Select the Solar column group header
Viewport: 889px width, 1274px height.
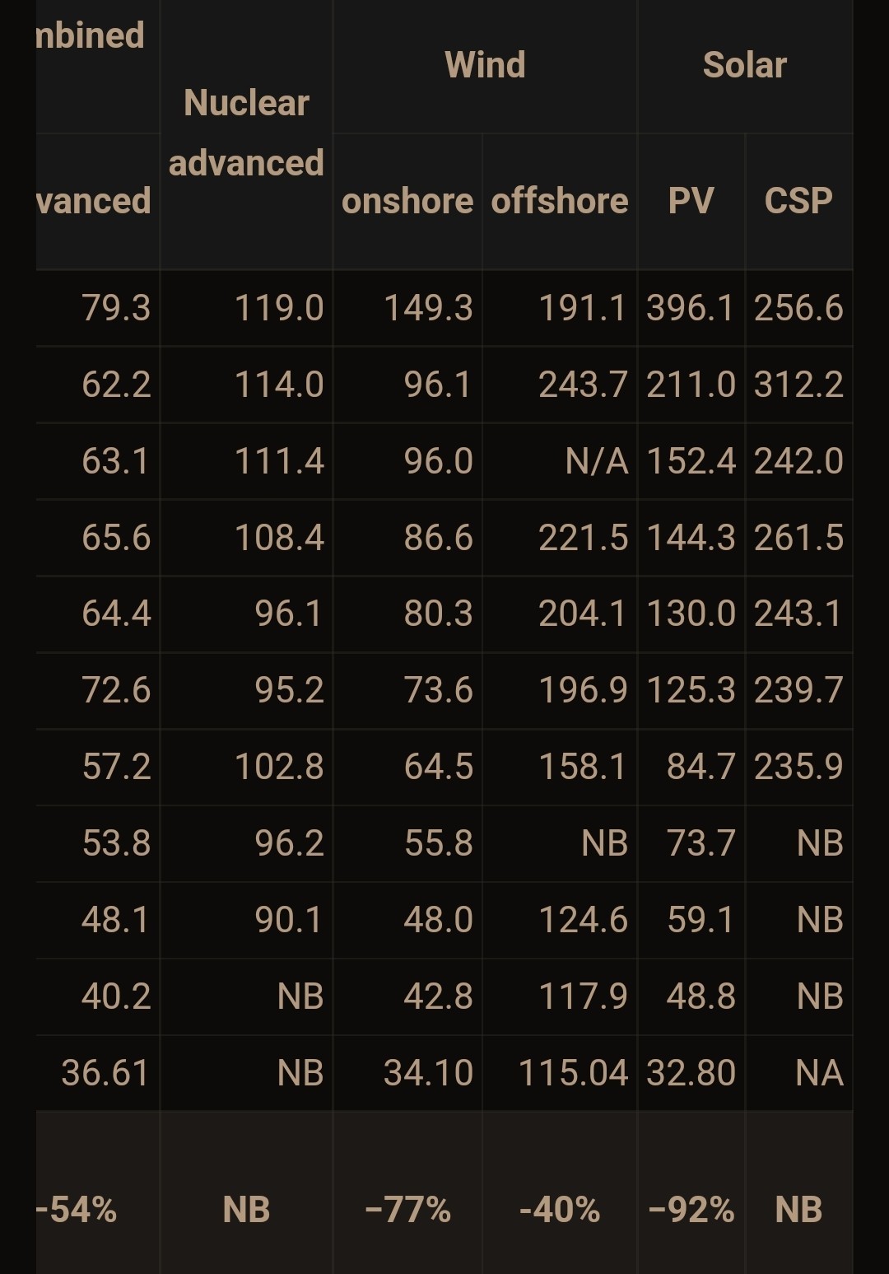[745, 65]
